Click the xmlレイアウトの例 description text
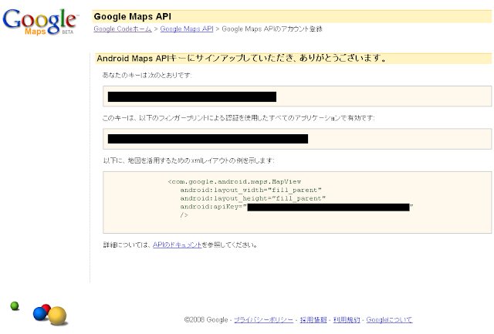Viewport: 494px width, 334px height. pyautogui.click(x=188, y=160)
